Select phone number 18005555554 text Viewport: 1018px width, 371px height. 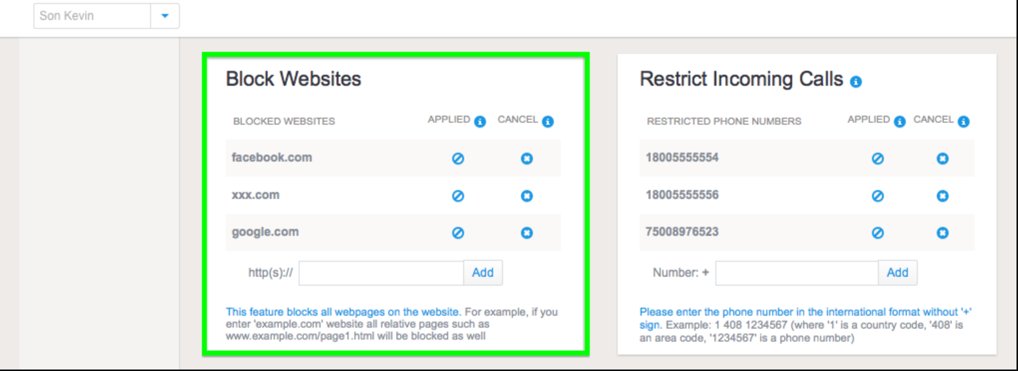tap(682, 158)
